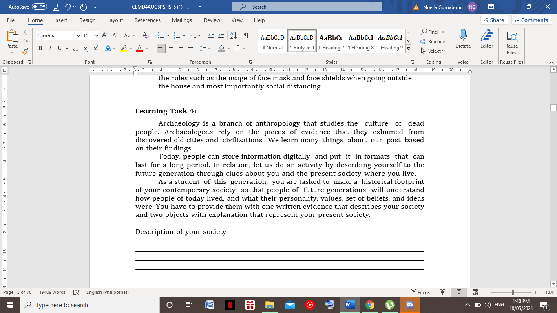Apply superscript formatting

[95, 48]
